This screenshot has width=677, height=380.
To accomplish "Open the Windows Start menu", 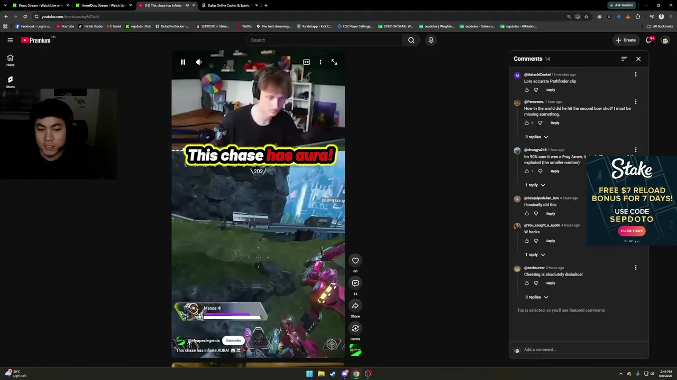I will click(309, 374).
